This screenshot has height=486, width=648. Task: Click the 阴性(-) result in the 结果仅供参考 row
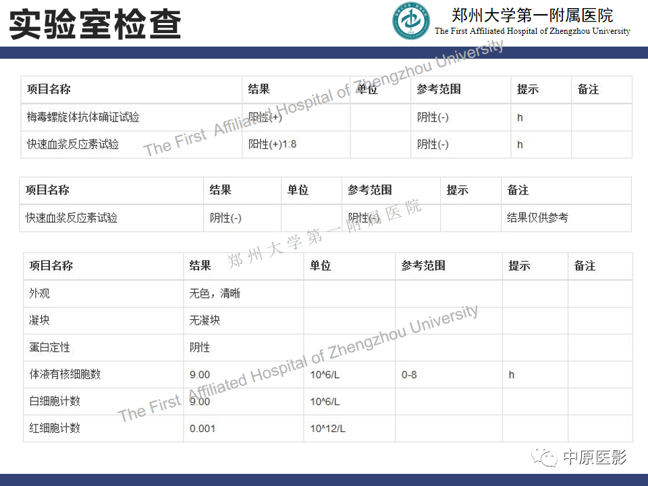coord(225,217)
